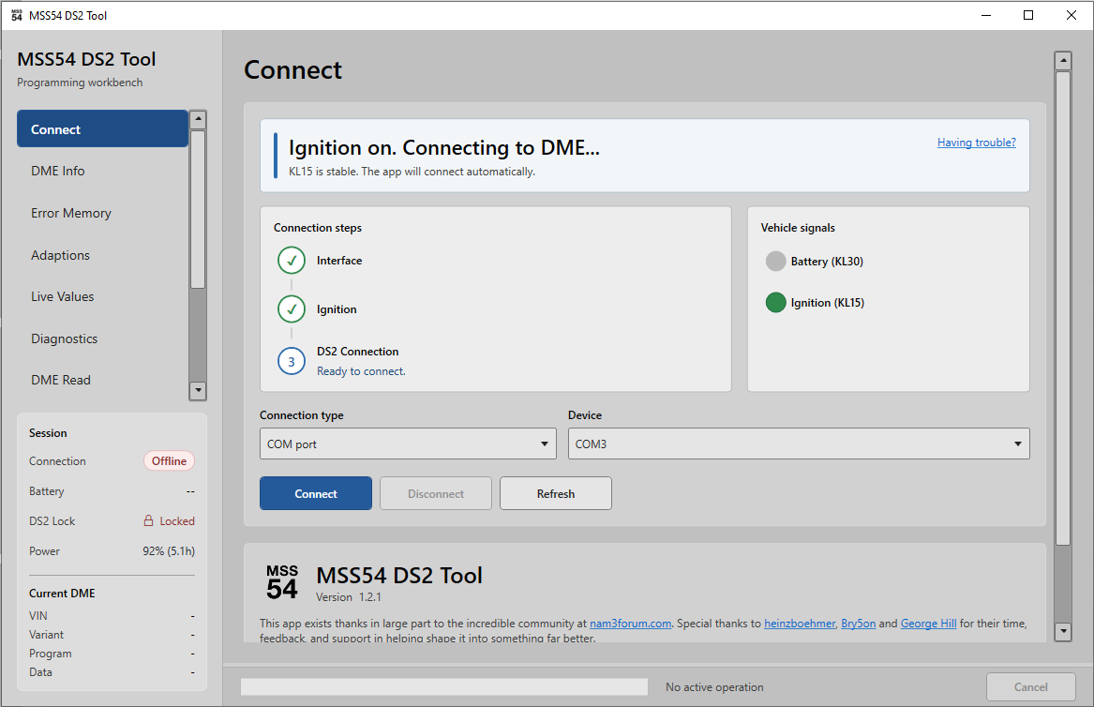Go to Adaptions page
1094x707 pixels.
tap(102, 255)
